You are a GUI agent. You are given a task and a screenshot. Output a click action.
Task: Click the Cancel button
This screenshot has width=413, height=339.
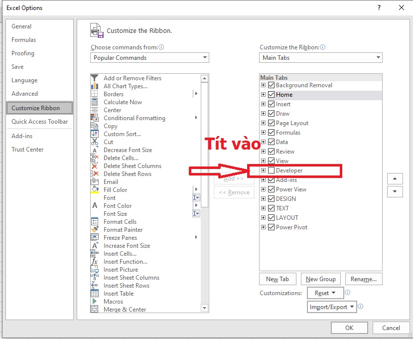pos(391,328)
